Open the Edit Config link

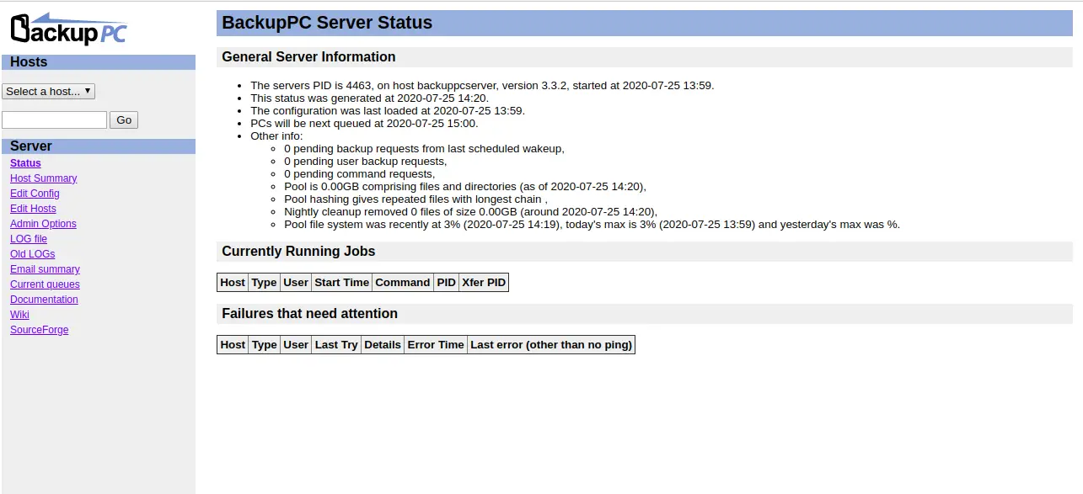coord(35,194)
